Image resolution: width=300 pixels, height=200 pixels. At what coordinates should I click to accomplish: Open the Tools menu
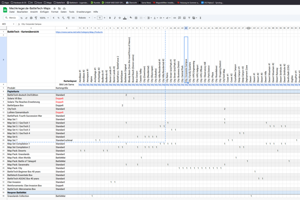[x=71, y=12]
